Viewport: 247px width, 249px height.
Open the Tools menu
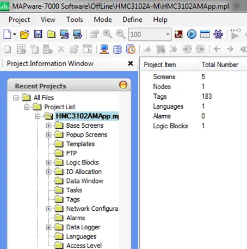(75, 20)
